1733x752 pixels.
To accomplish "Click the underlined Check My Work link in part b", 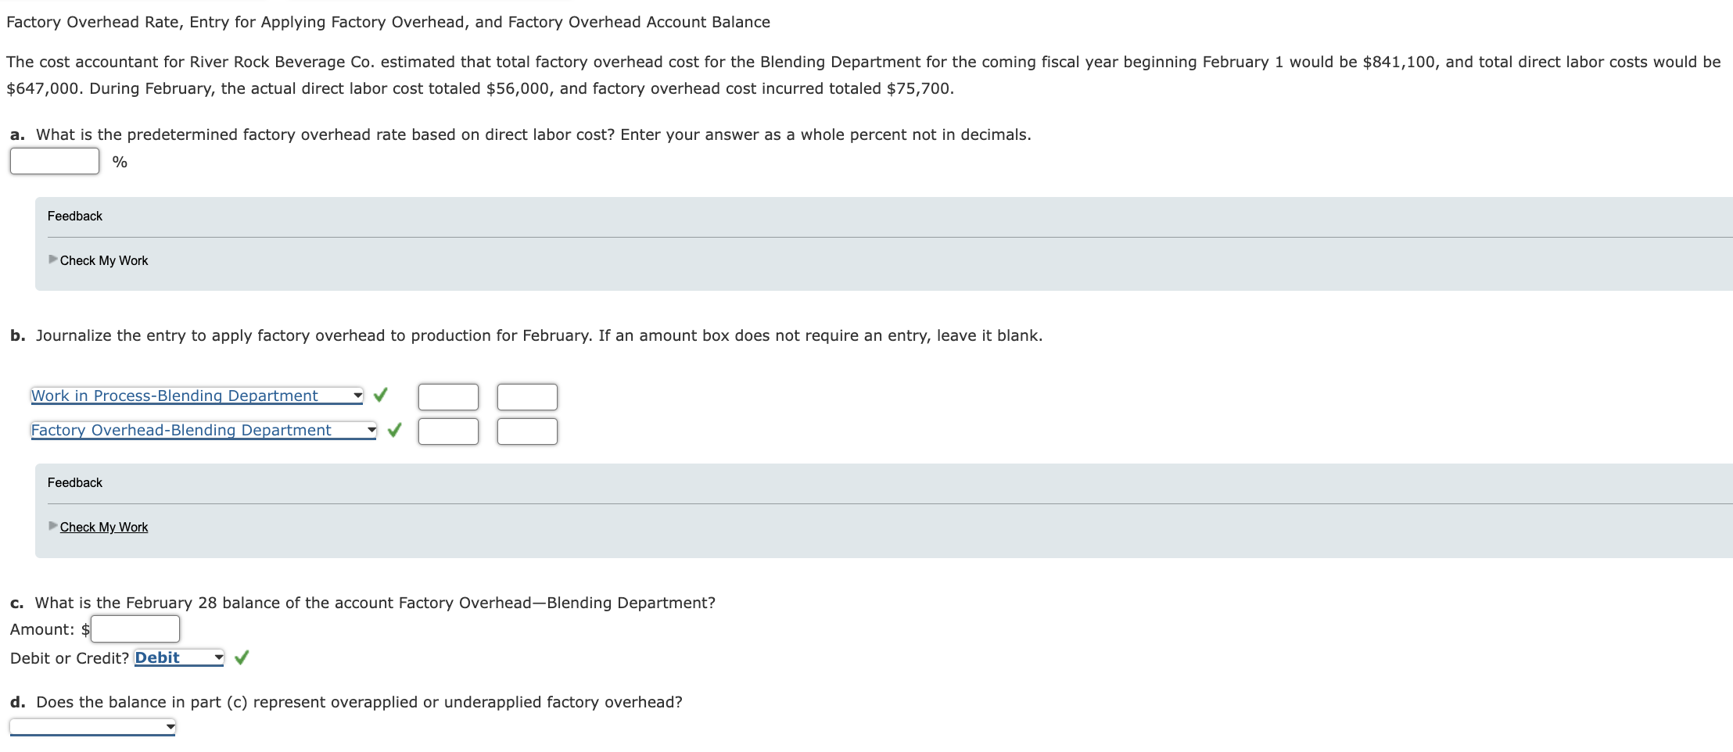I will tap(103, 526).
